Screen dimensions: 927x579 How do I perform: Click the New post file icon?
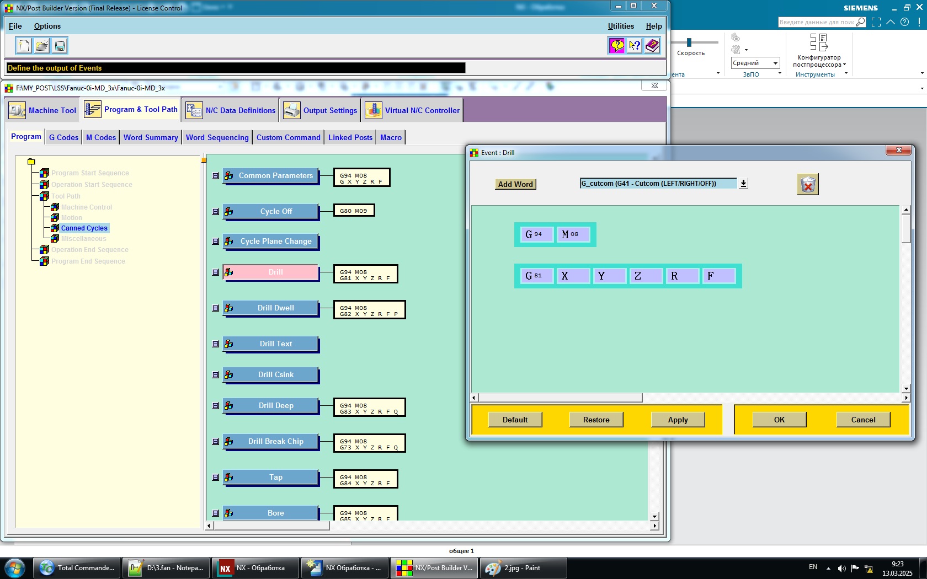24,46
